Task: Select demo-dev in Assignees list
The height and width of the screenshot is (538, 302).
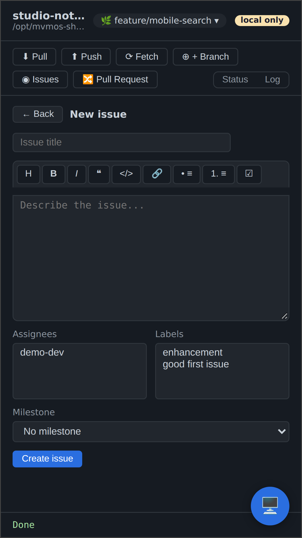Action: 80,352
